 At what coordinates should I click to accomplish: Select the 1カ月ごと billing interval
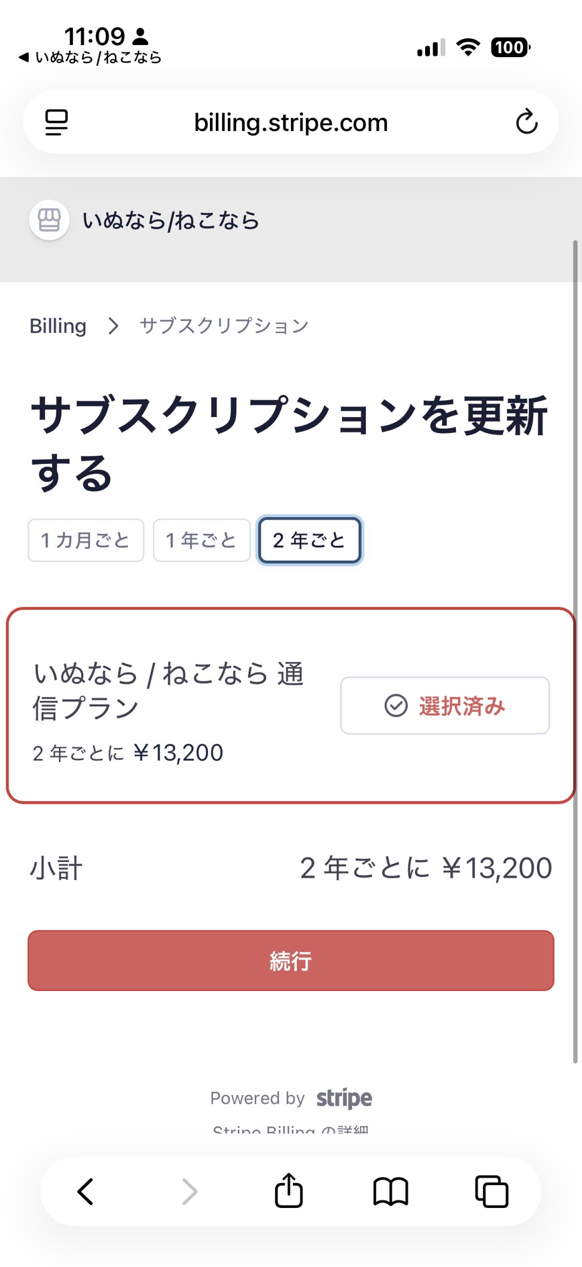(x=85, y=540)
